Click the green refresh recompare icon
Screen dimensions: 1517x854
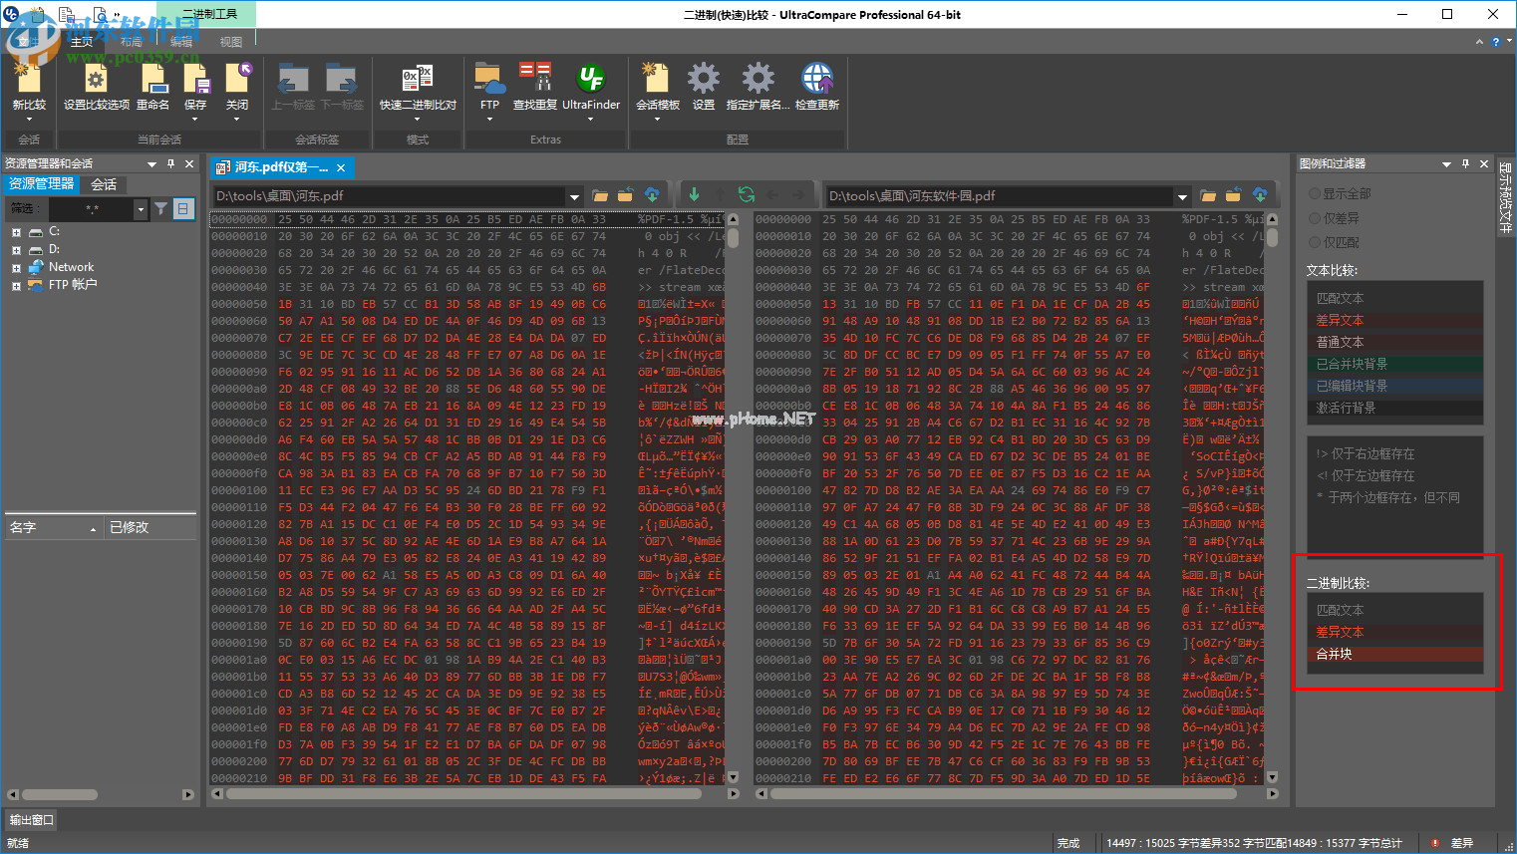(747, 195)
